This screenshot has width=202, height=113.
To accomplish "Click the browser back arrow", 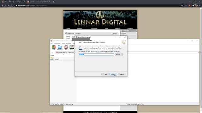I will point(2,6).
